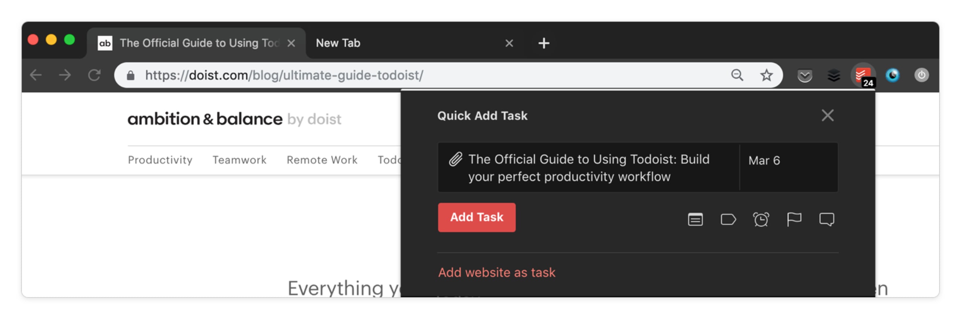
Task: Click the Add Task button
Action: (477, 218)
